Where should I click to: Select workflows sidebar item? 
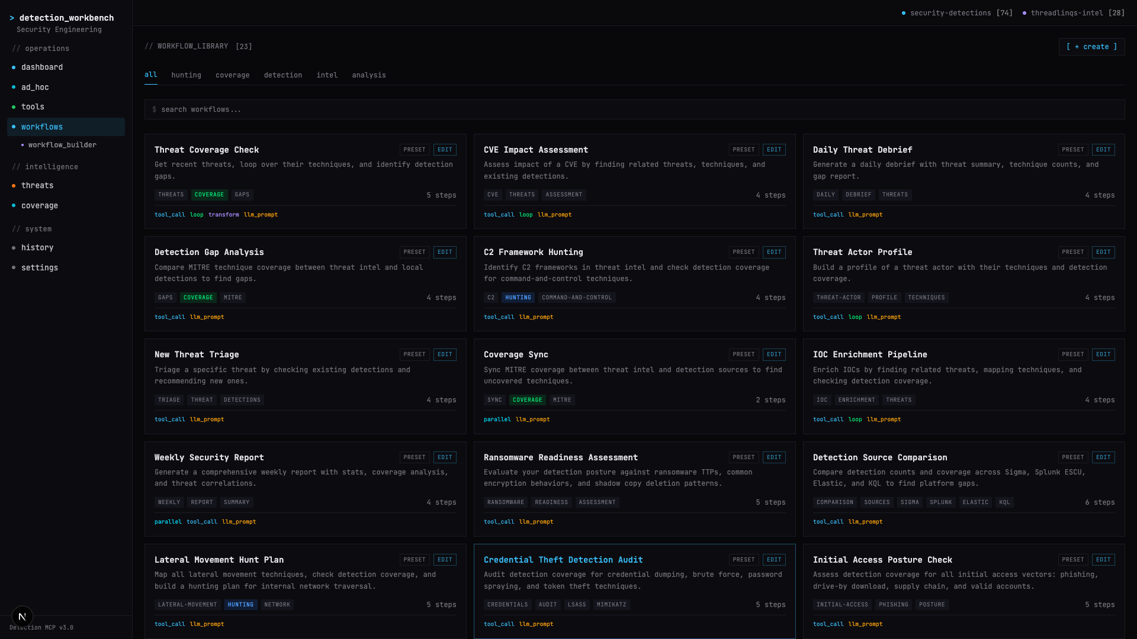66,127
